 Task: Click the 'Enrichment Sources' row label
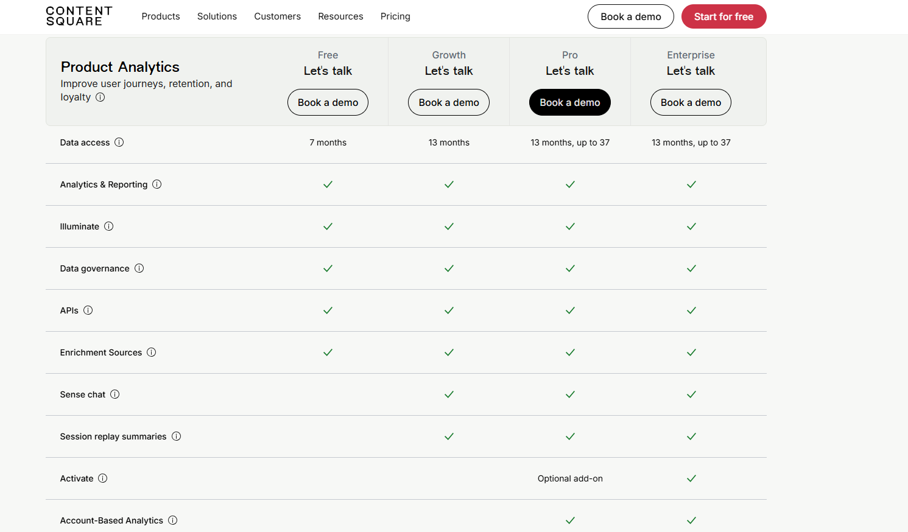click(x=101, y=352)
